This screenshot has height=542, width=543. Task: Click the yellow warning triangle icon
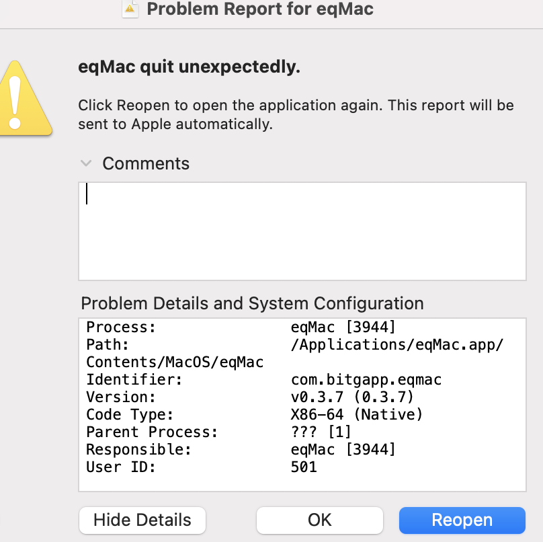(x=25, y=98)
